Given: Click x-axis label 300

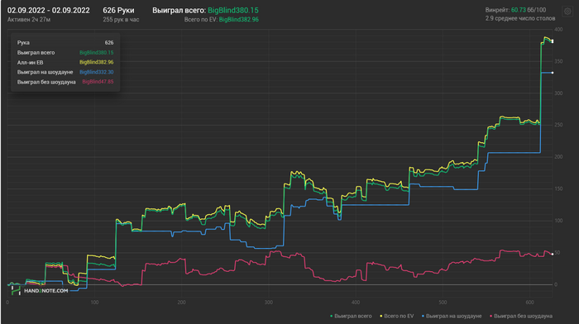Looking at the screenshot, I should pos(269,303).
